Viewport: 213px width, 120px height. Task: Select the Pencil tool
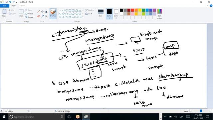pyautogui.click(x=39, y=12)
